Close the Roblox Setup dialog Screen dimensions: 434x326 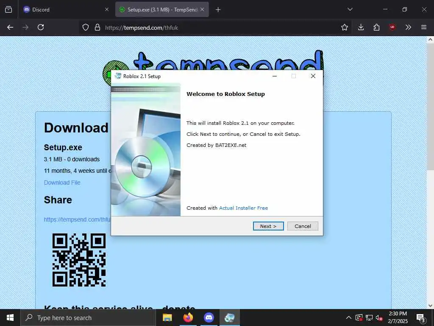[313, 76]
